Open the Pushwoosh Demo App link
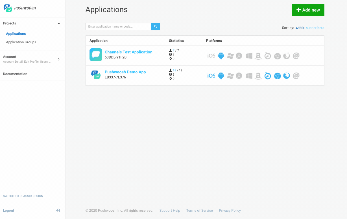The width and height of the screenshot is (347, 219). pos(125,72)
